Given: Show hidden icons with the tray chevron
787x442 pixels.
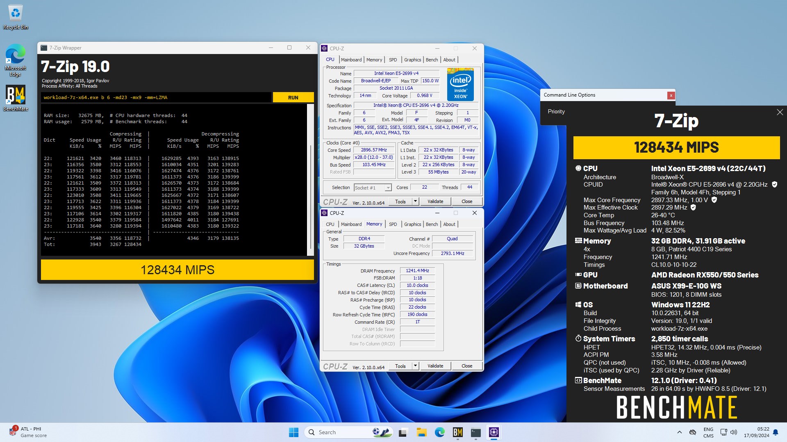Looking at the screenshot, I should click(679, 432).
